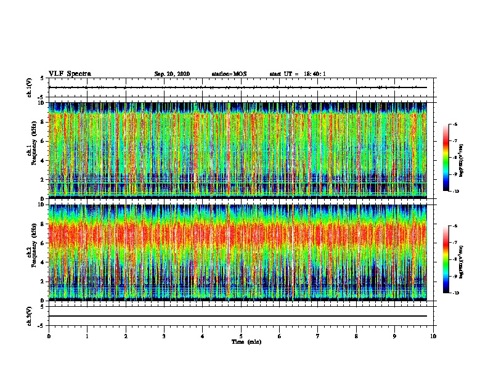The height and width of the screenshot is (377, 488).
Task: Click the ch.2 spectrogram color scale bar
Action: pyautogui.click(x=446, y=259)
